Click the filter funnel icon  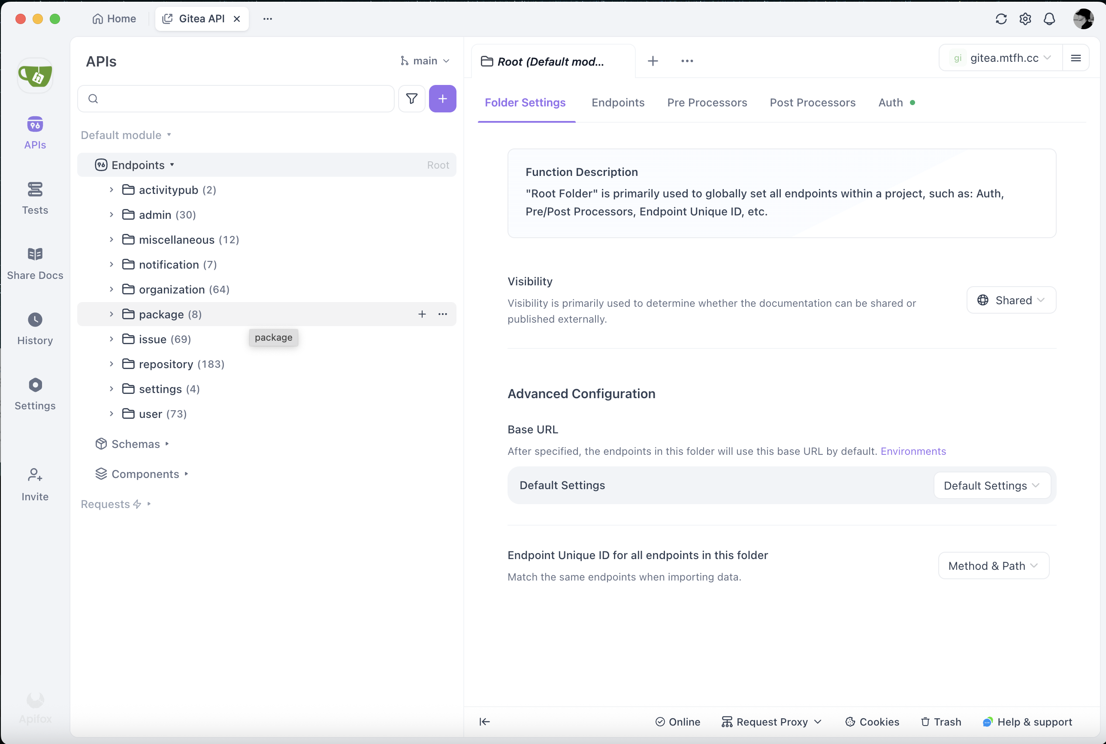[x=411, y=99]
